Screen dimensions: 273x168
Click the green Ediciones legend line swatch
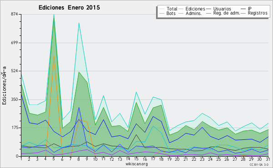pos(182,9)
